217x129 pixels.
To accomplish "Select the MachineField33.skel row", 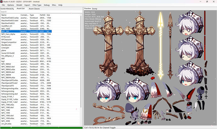I will 26,20.
